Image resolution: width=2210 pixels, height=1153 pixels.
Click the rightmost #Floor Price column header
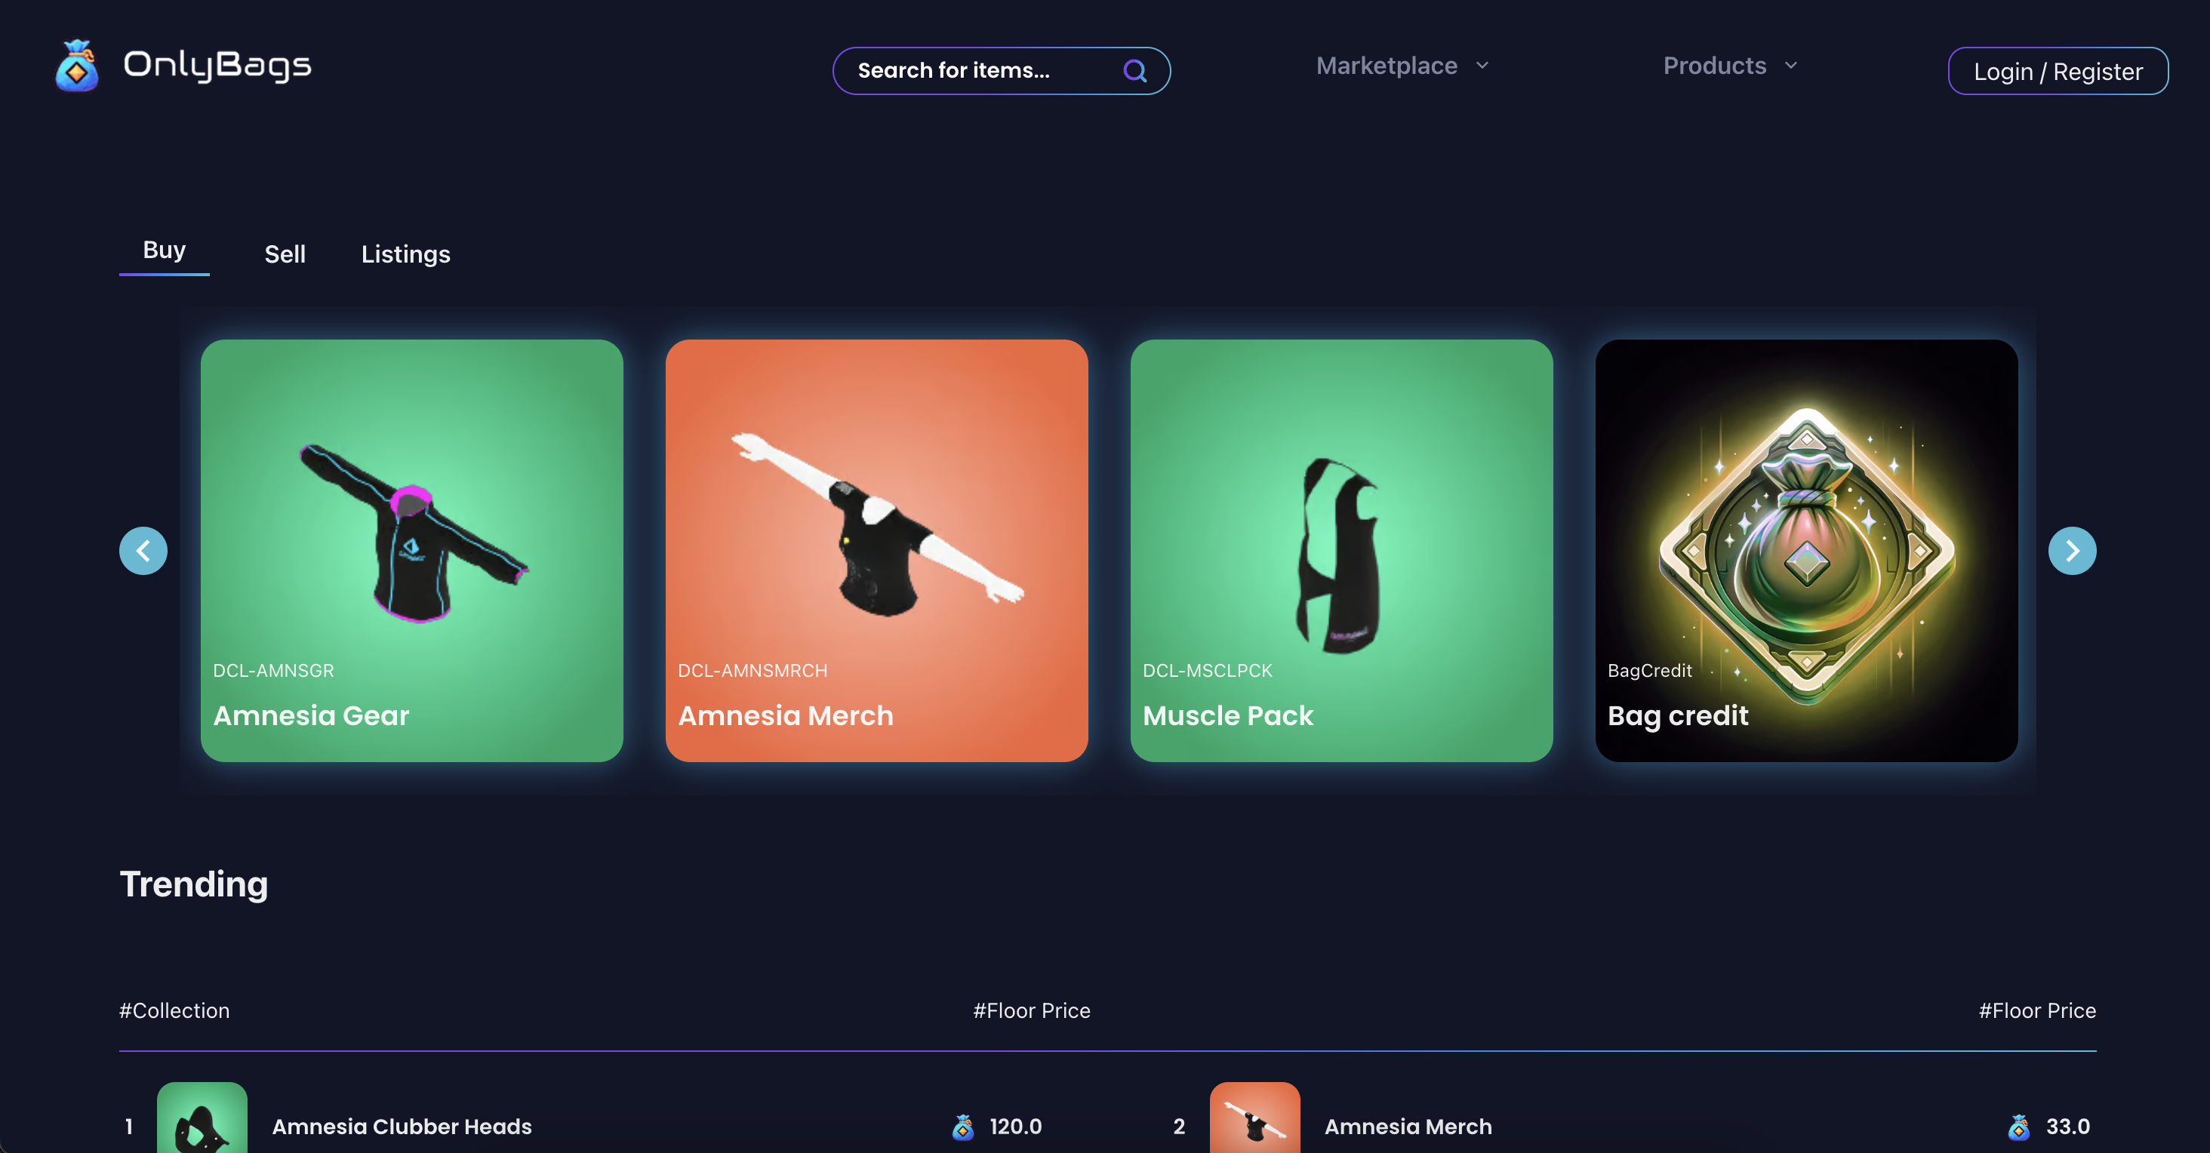coord(2036,1010)
